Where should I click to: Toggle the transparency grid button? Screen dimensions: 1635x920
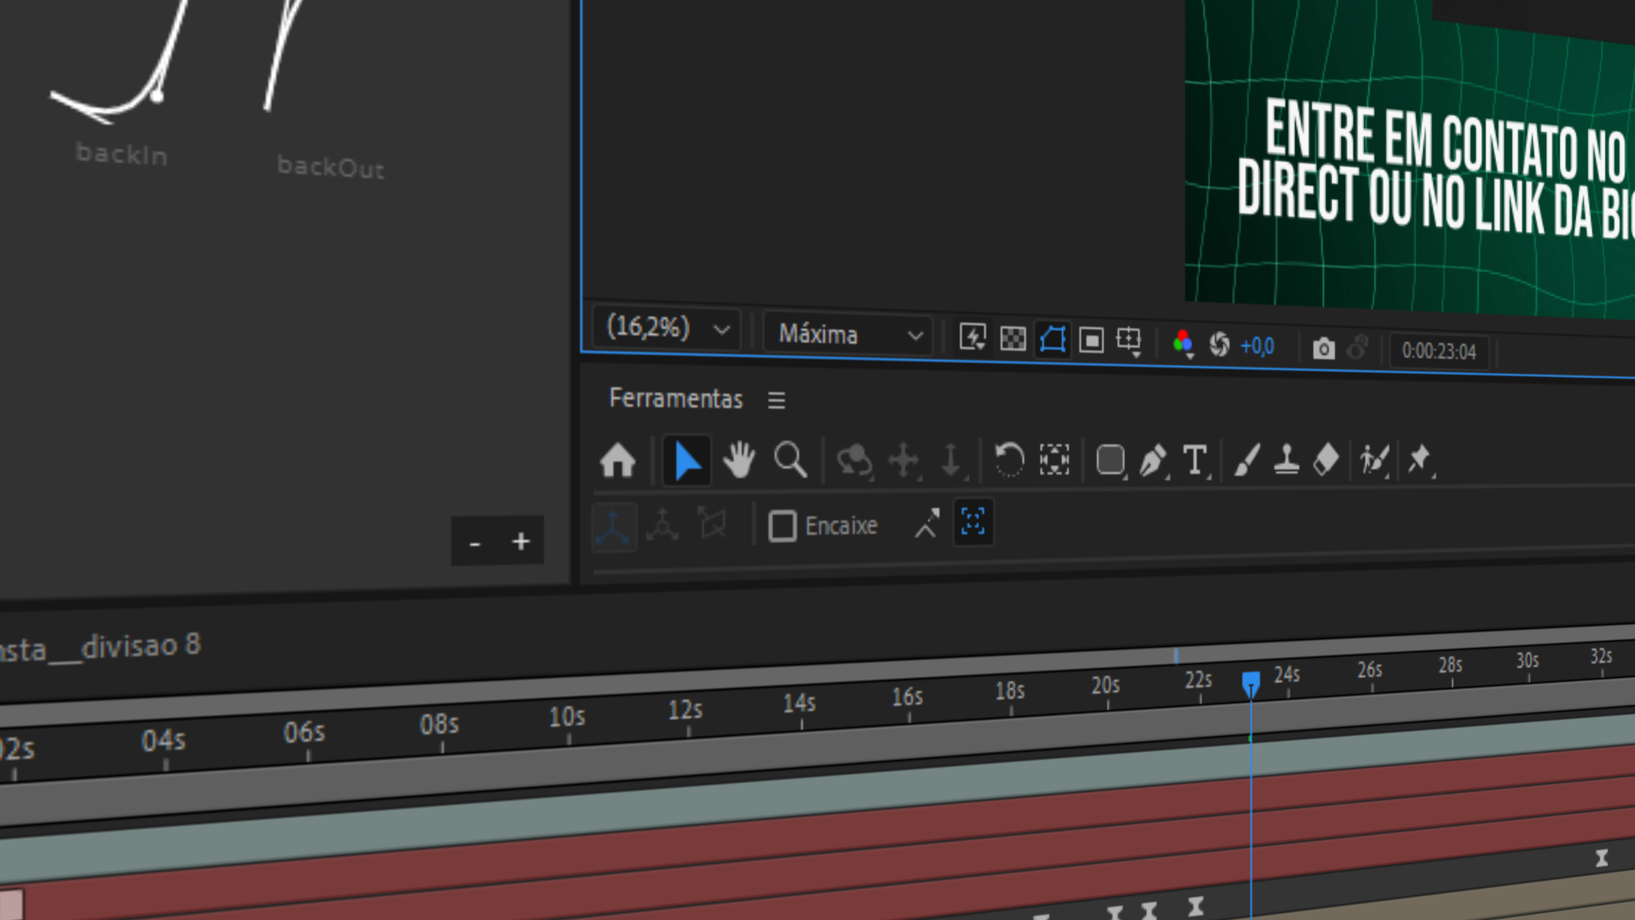click(1013, 339)
